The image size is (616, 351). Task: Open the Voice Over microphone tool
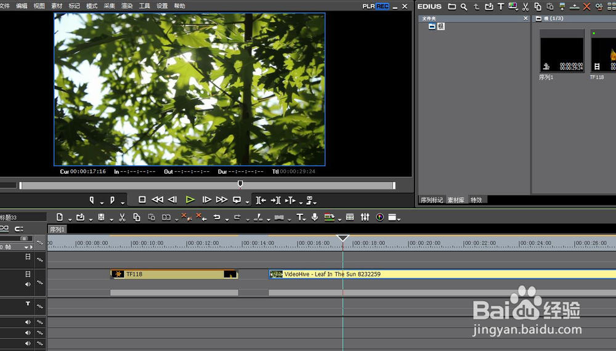[x=315, y=217]
